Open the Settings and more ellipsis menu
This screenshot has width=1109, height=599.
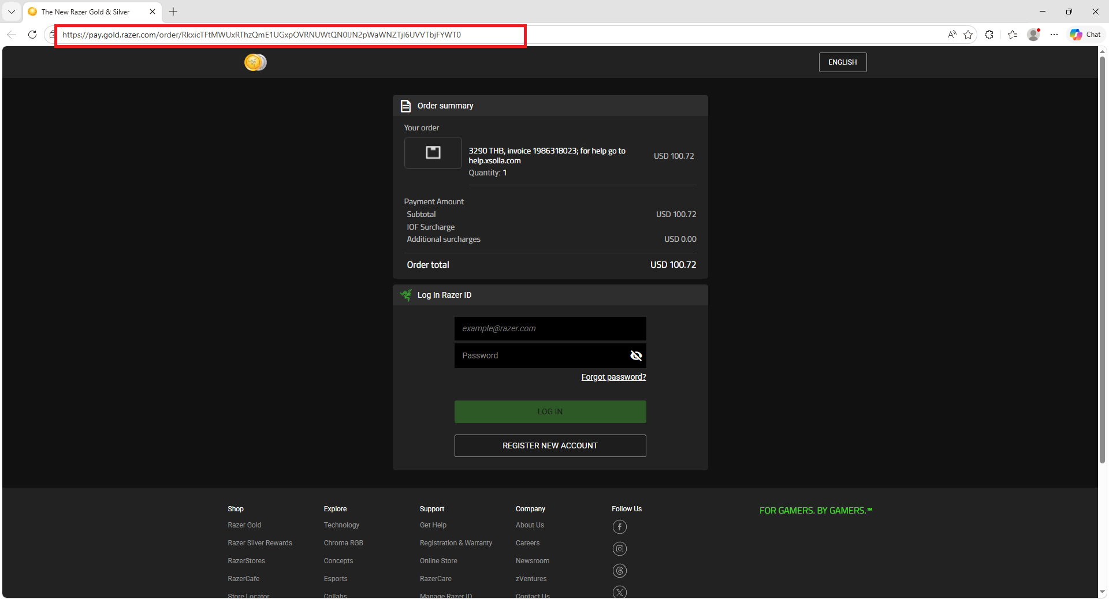coord(1054,35)
